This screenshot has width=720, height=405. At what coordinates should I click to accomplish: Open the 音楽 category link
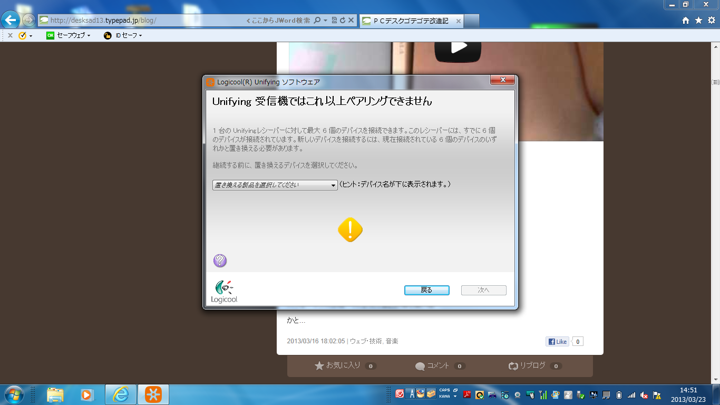point(392,341)
